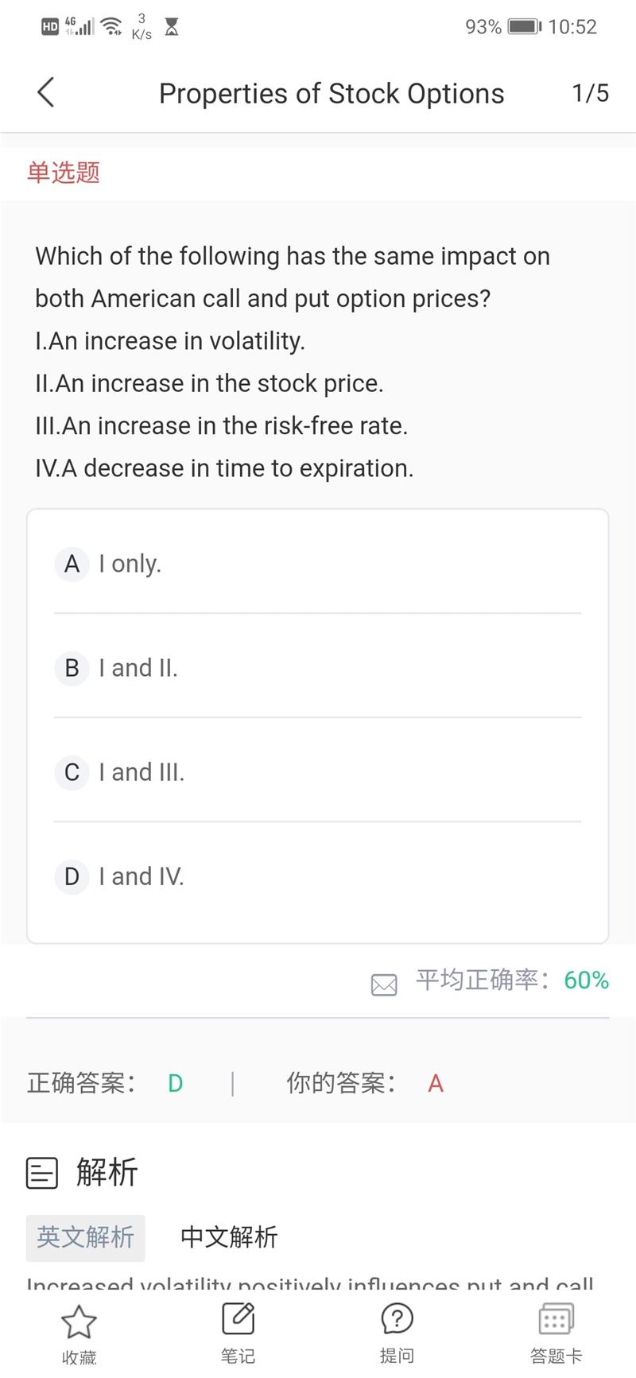Screen dimensions: 636x1378
Task: Select option A "I only."
Action: pos(130,564)
